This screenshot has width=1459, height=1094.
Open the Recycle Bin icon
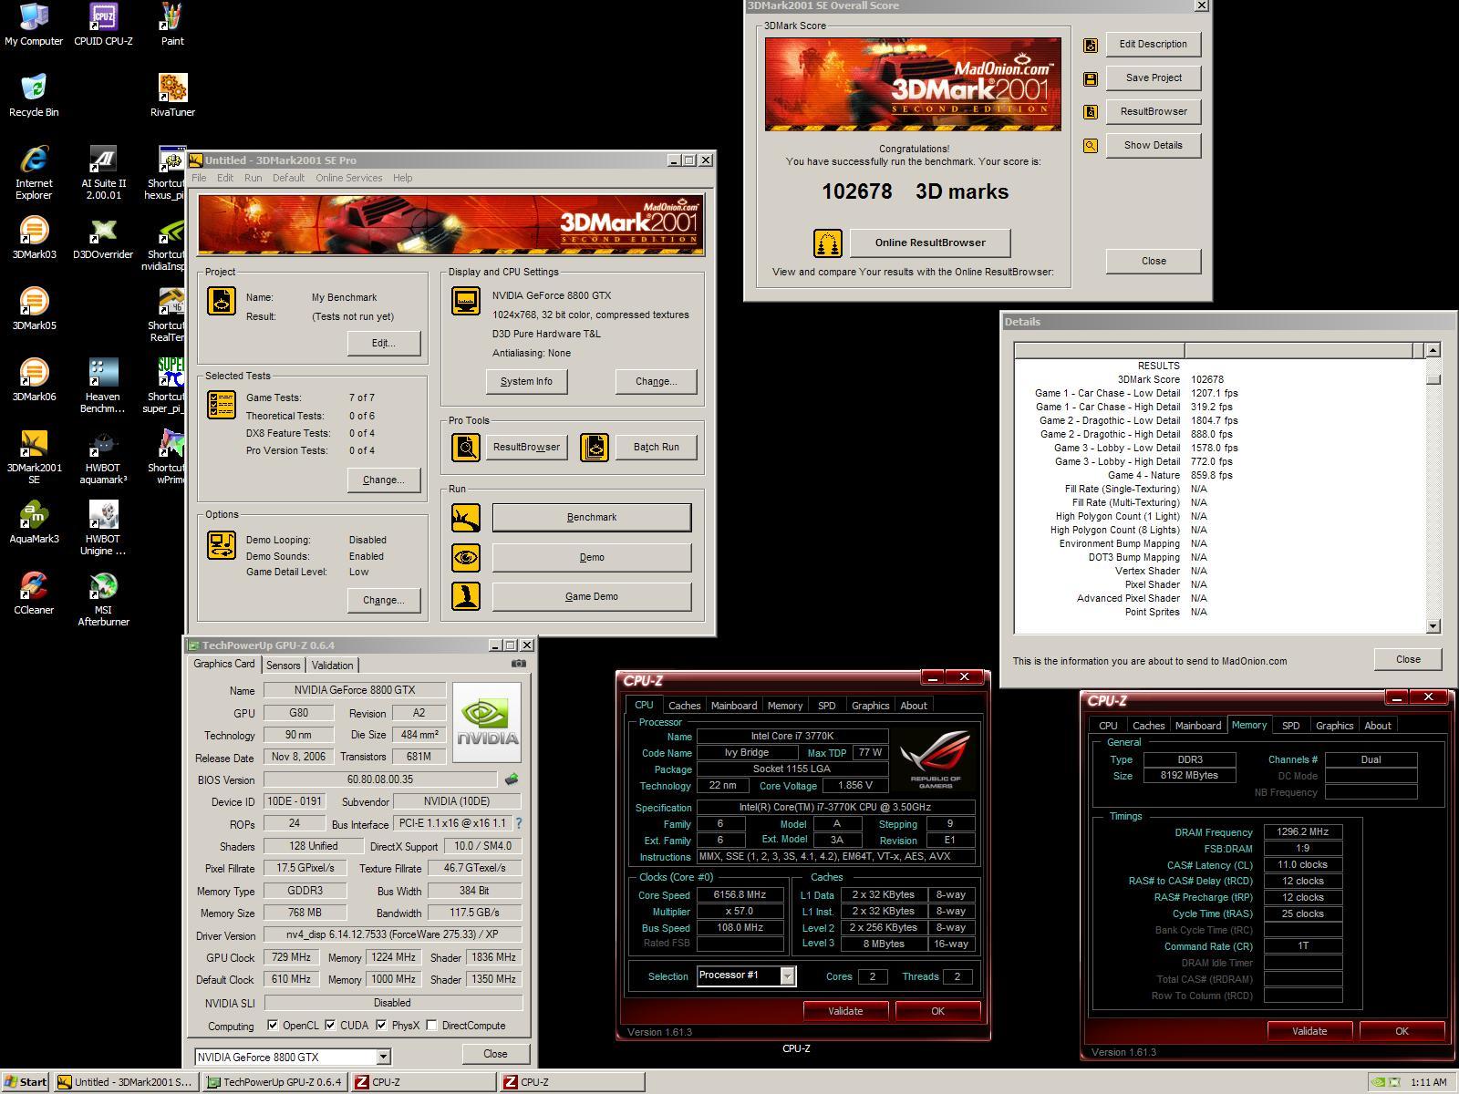tap(34, 96)
